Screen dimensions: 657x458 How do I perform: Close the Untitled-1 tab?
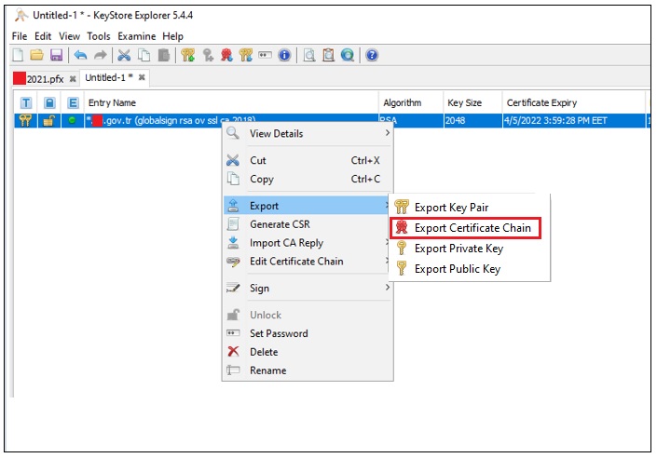coord(143,79)
